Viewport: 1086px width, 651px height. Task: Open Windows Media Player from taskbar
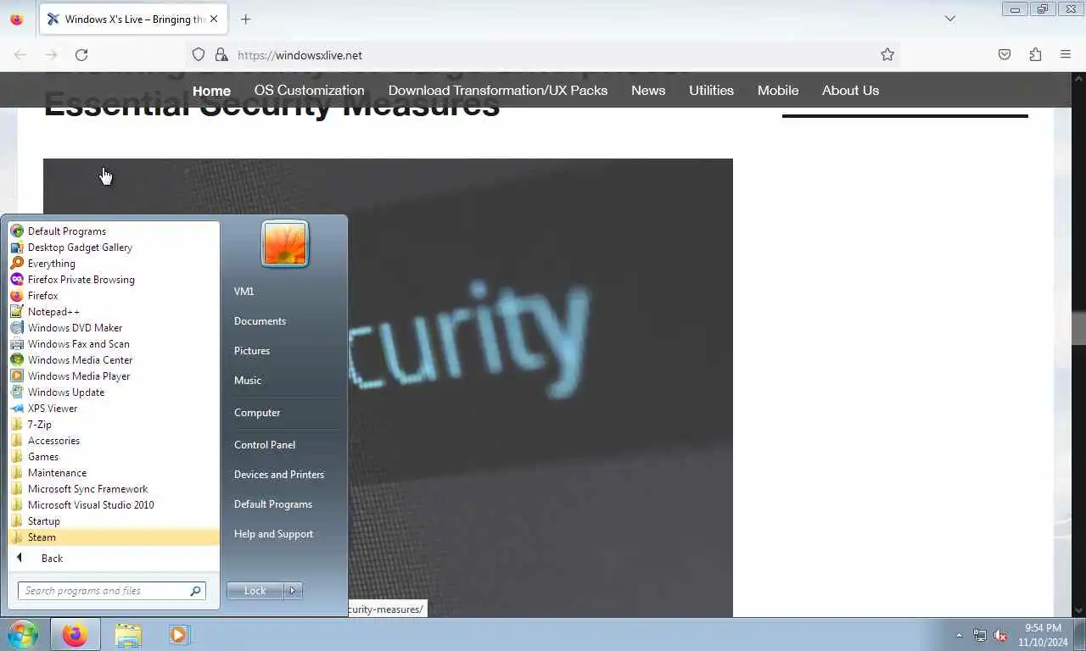coord(179,635)
